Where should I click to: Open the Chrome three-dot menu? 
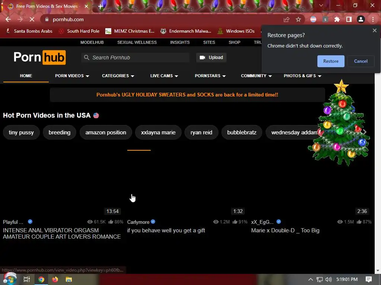coord(373,19)
